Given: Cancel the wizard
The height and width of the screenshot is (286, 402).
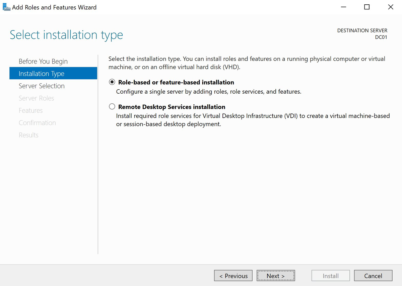Looking at the screenshot, I should point(373,275).
